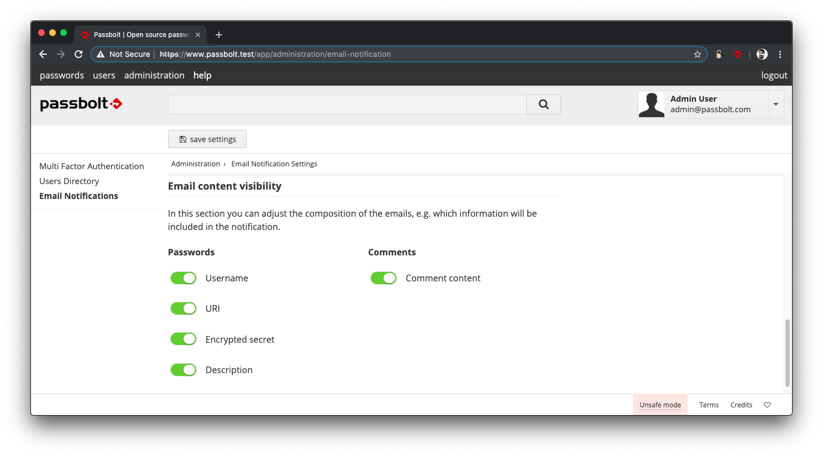
Task: Open the Passbolt browser extension icon
Action: (737, 54)
